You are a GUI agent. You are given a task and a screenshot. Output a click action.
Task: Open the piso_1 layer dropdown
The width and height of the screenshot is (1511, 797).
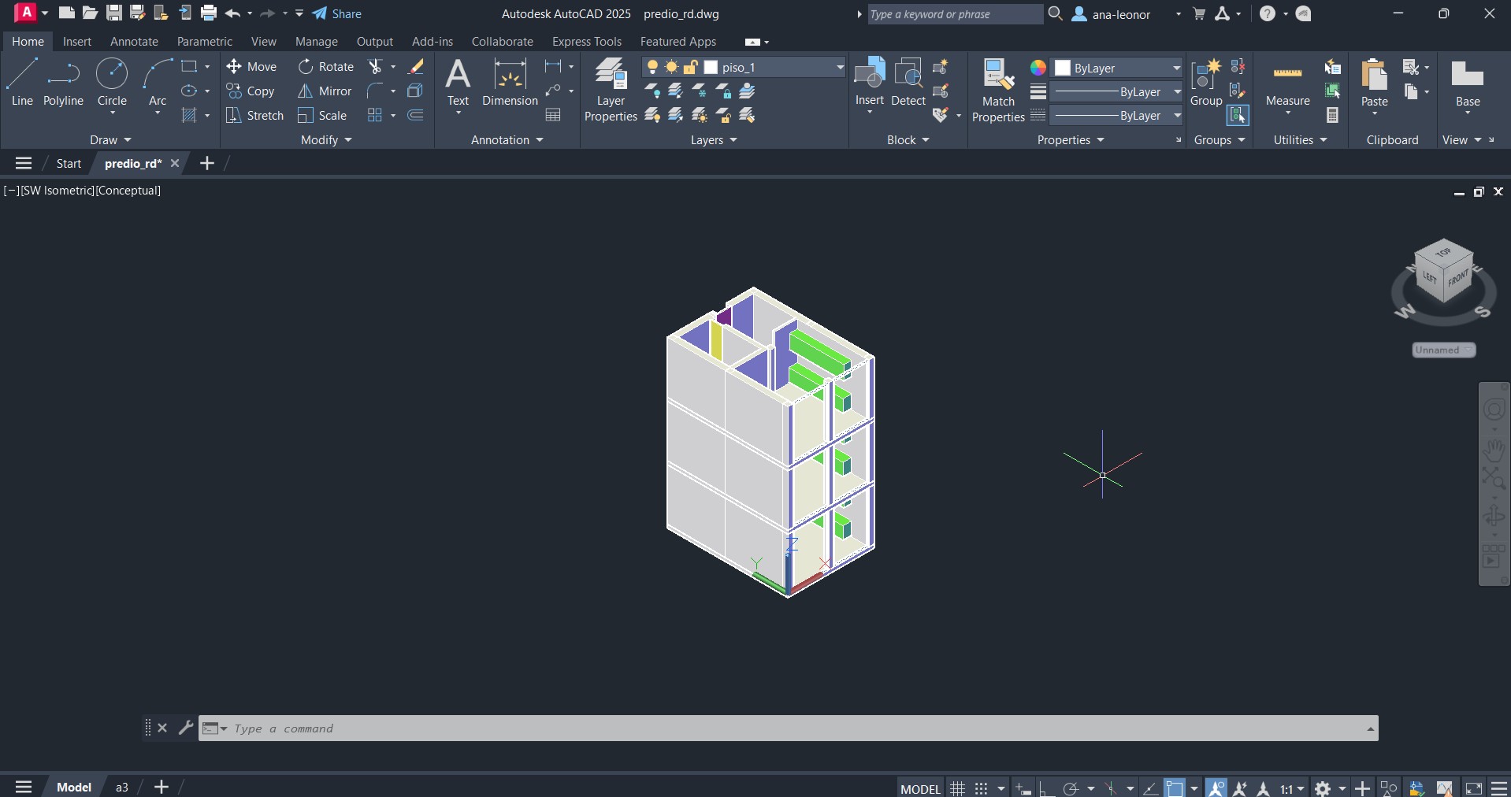pos(840,68)
